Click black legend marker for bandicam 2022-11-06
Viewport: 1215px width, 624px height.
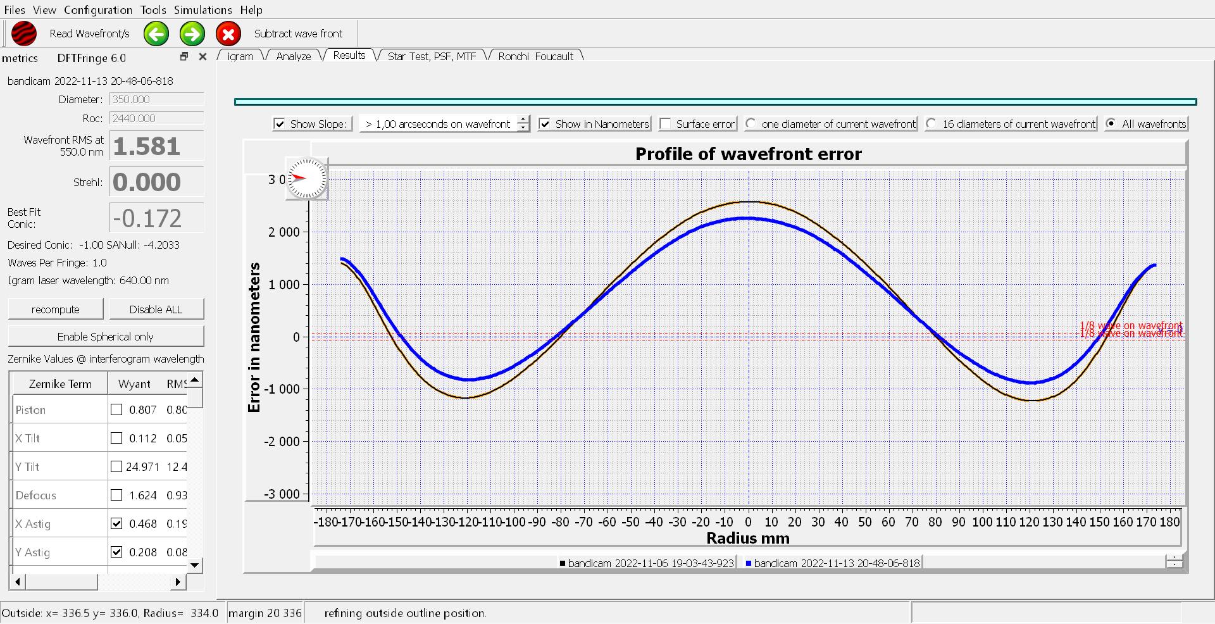point(563,563)
